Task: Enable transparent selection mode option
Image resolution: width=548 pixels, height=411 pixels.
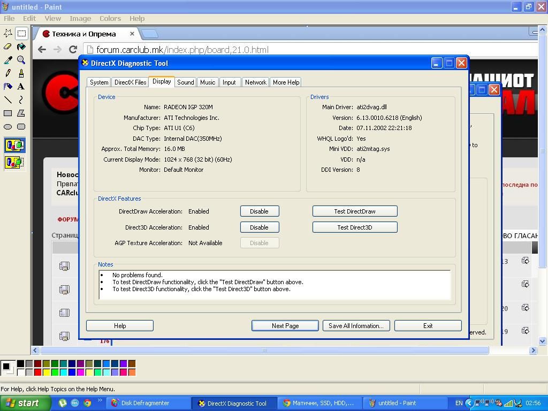Action: [15, 162]
